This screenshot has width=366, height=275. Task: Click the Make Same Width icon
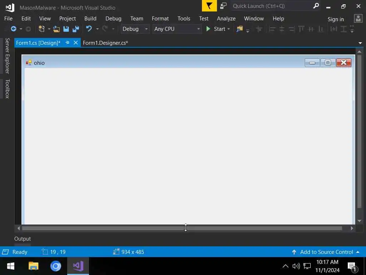point(334,29)
